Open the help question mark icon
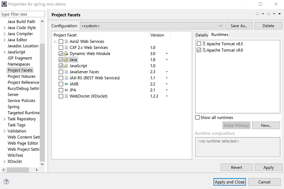The height and width of the screenshot is (189, 284). (6, 181)
